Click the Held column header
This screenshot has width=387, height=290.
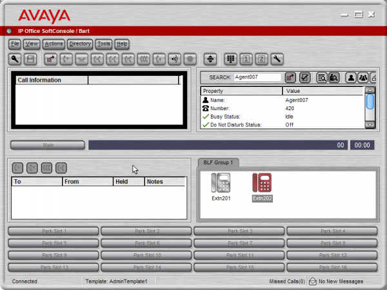(128, 182)
